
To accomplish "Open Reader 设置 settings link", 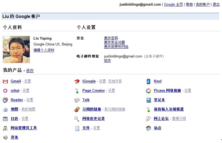I will click(x=30, y=100).
